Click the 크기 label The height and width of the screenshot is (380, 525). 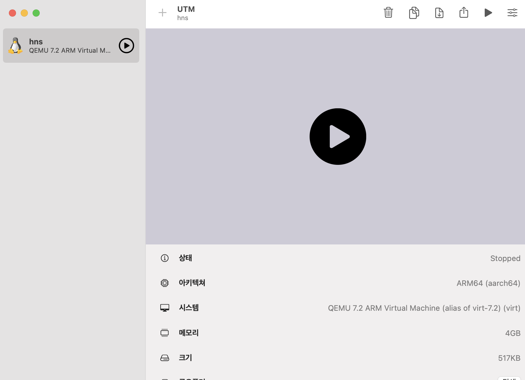[x=185, y=358]
